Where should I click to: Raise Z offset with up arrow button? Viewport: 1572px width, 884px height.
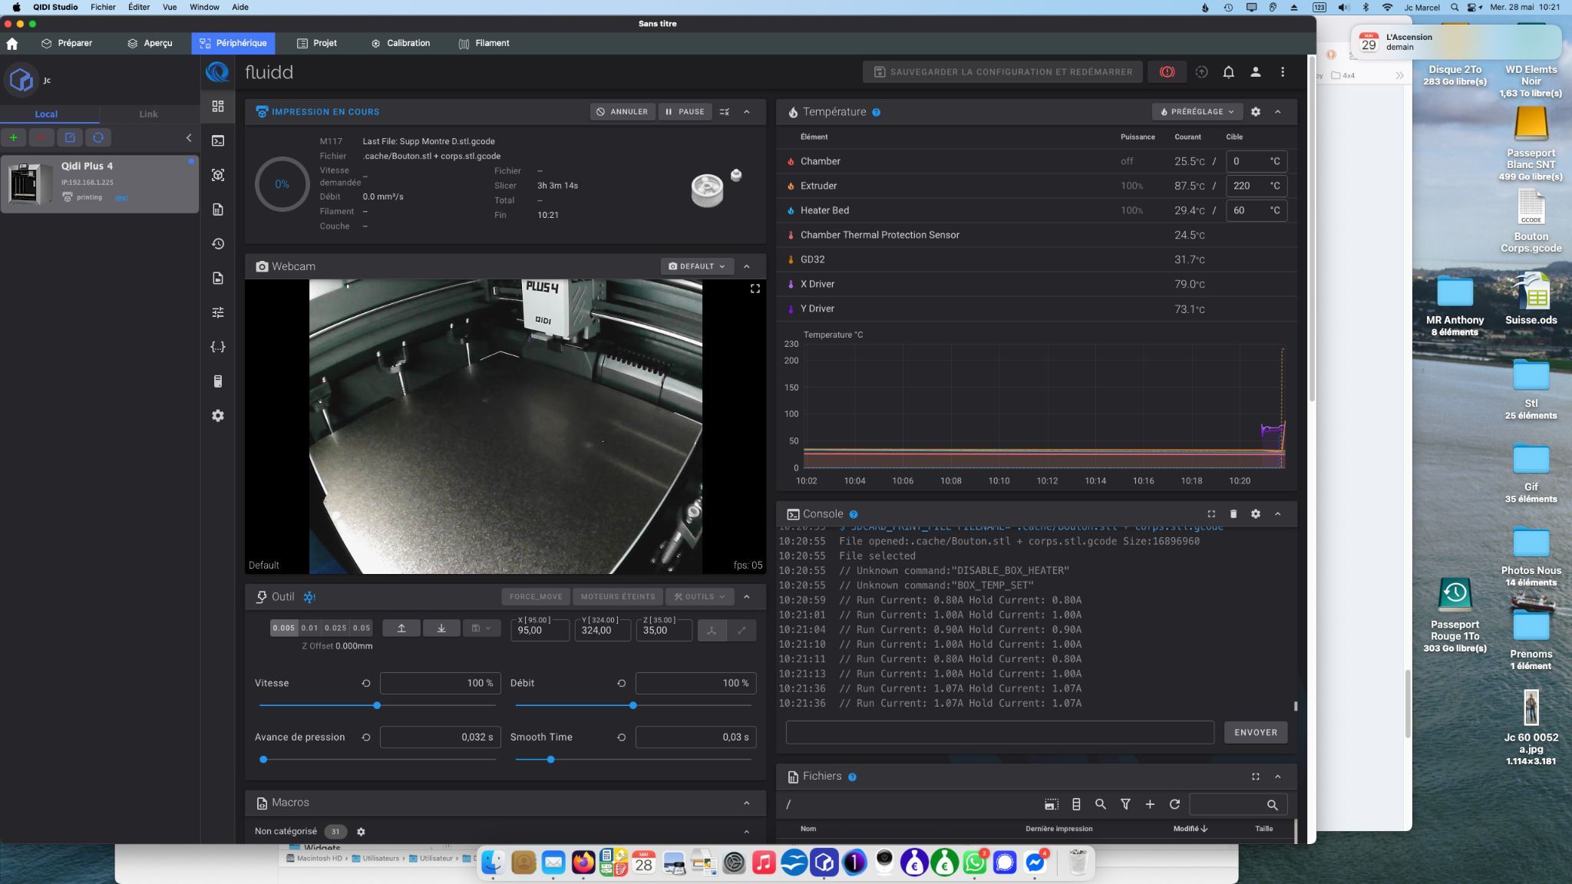[401, 628]
